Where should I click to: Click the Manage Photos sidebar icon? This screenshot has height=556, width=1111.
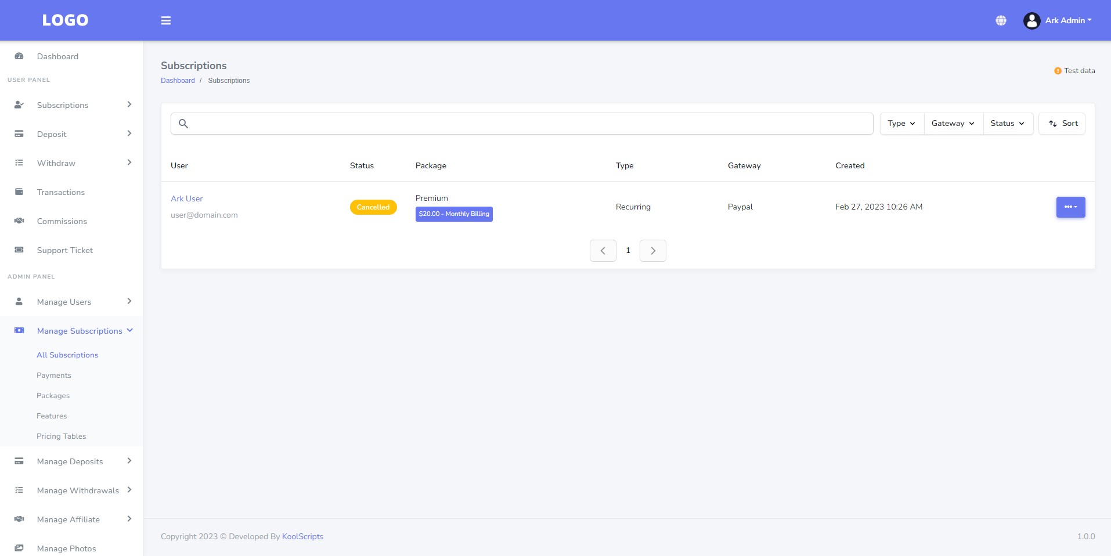point(19,548)
